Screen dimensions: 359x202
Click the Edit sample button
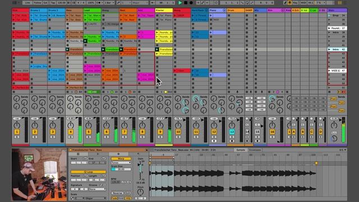pyautogui.click(x=128, y=193)
